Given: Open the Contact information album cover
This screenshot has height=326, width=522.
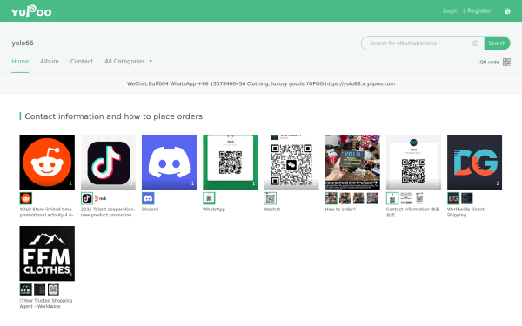Looking at the screenshot, I should pos(413,162).
